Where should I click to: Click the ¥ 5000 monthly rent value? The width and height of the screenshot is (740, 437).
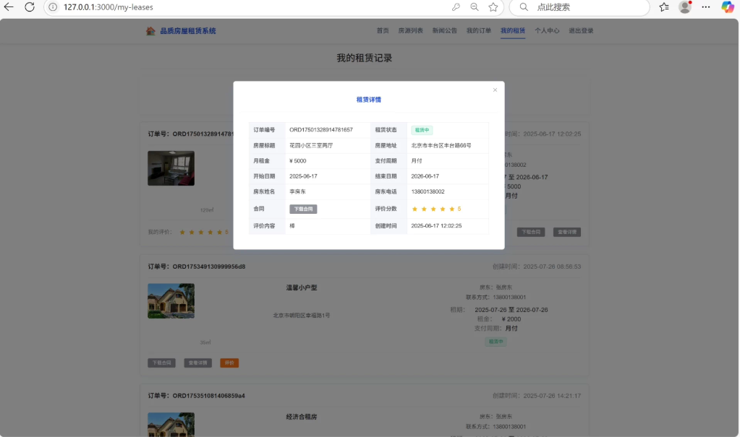298,161
